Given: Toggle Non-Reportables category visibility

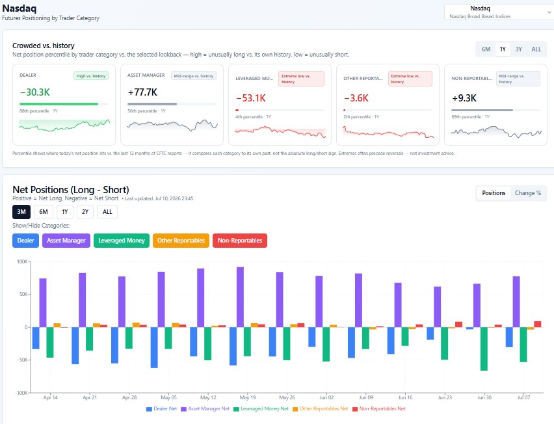Looking at the screenshot, I should point(240,241).
